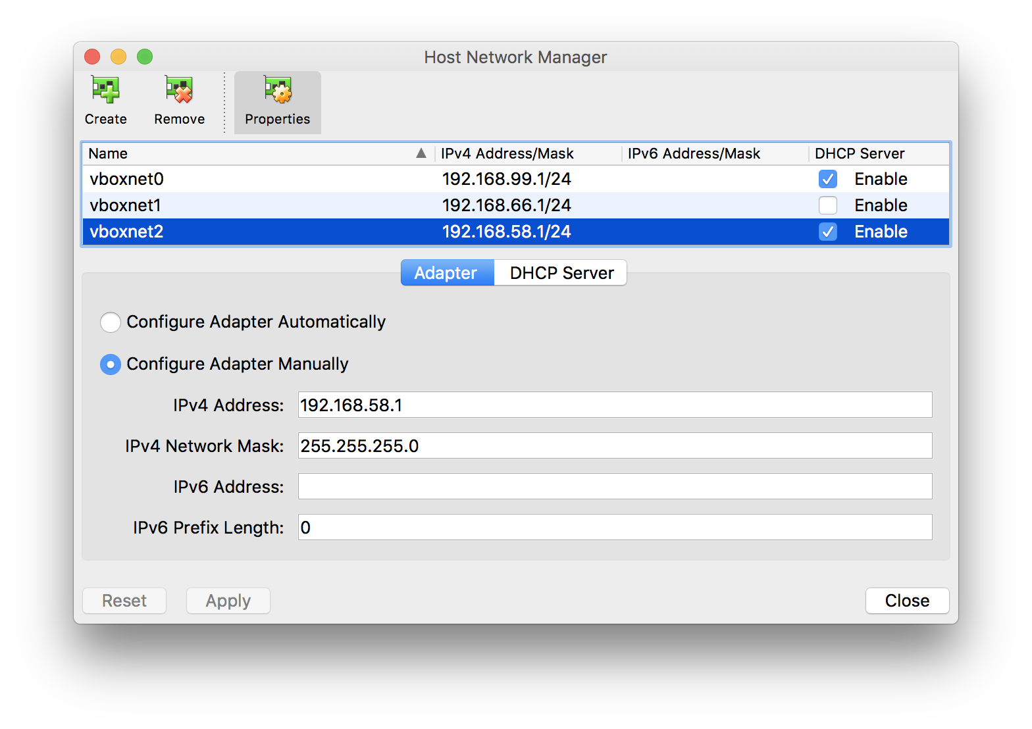Uncheck DHCP Enable checkbox for vboxnet0
This screenshot has width=1032, height=729.
coord(828,179)
